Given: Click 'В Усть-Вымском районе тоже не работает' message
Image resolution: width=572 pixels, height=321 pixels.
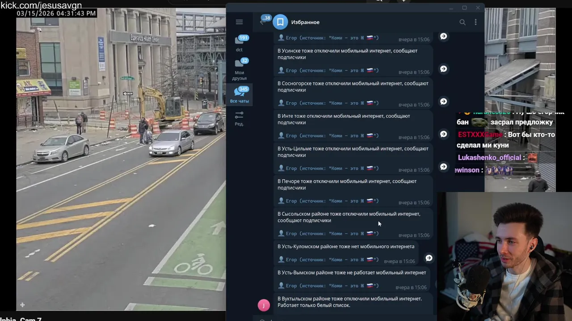Looking at the screenshot, I should coord(352,272).
